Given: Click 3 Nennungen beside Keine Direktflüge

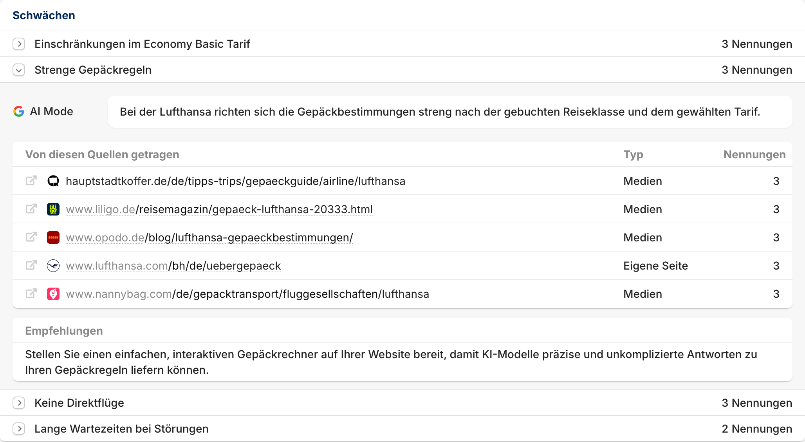Looking at the screenshot, I should point(757,403).
